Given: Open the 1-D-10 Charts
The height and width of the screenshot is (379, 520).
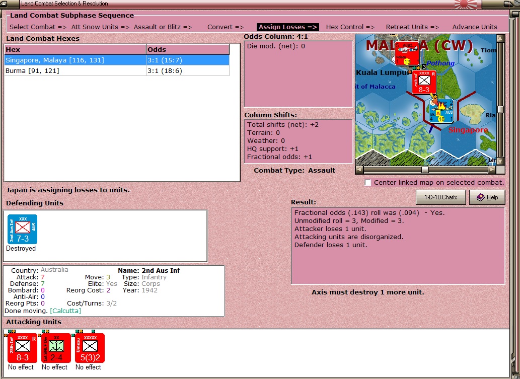Looking at the screenshot, I should [x=441, y=197].
